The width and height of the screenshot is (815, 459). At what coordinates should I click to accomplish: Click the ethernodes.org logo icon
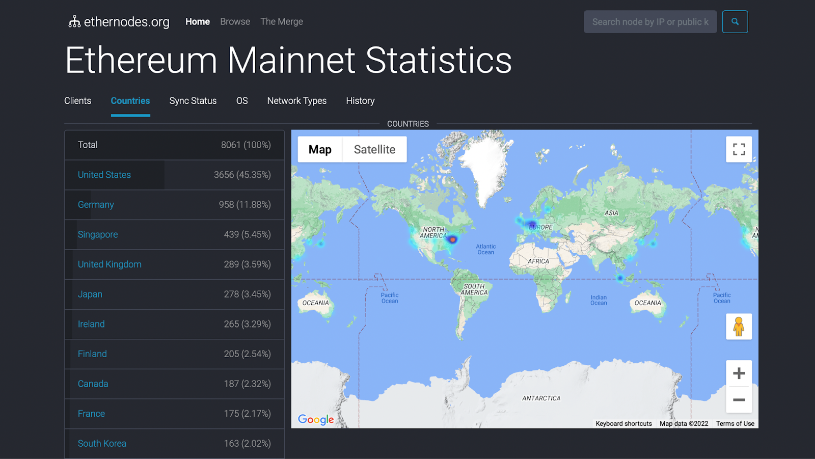click(x=74, y=21)
